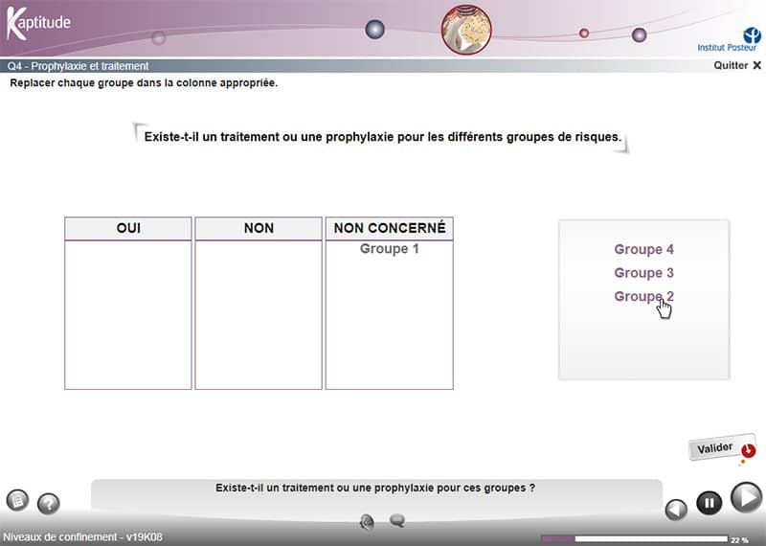Click the Valider button

(715, 448)
